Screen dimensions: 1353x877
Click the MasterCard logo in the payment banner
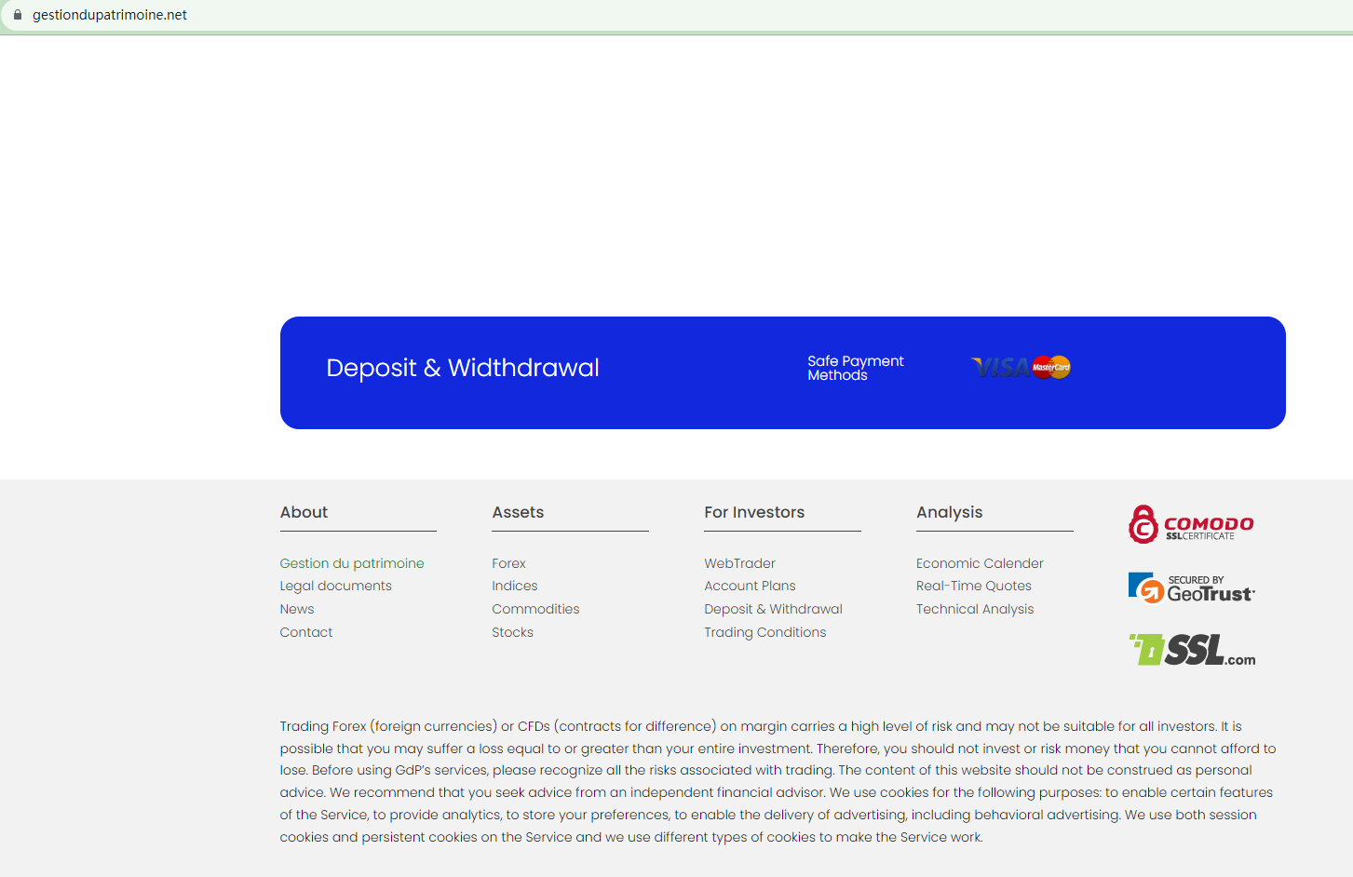pyautogui.click(x=1051, y=367)
